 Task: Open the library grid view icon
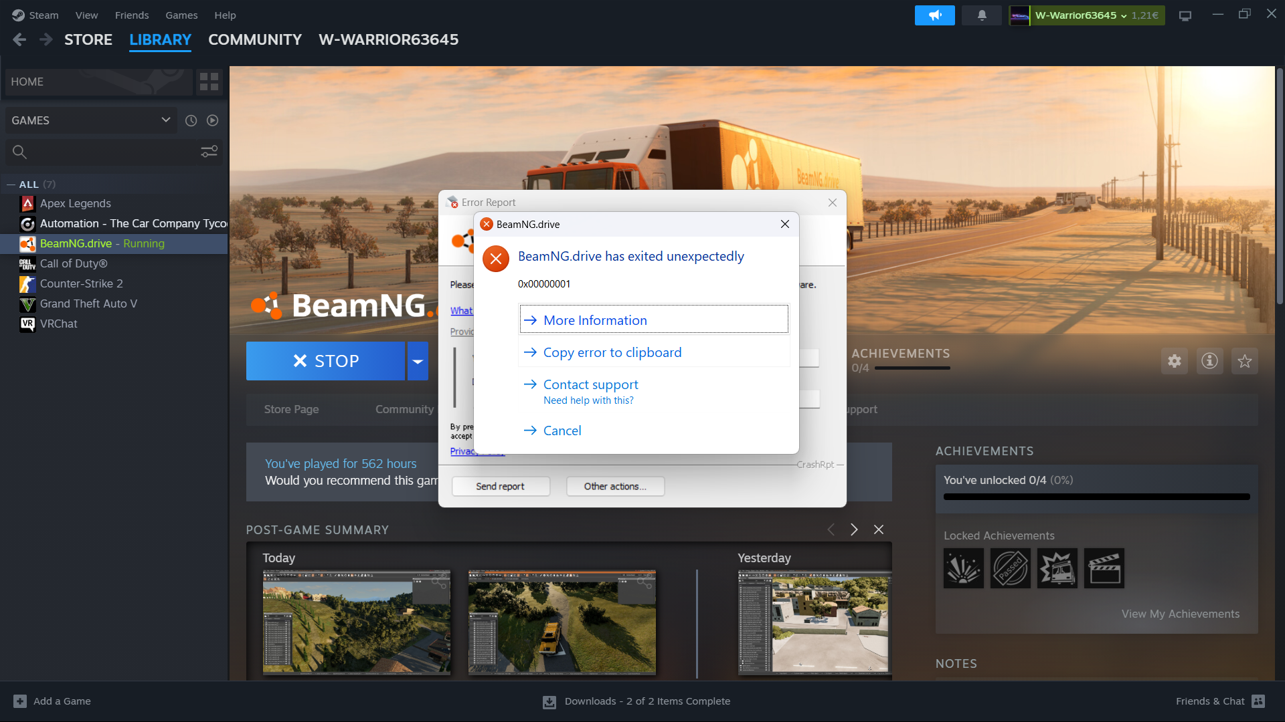(209, 82)
